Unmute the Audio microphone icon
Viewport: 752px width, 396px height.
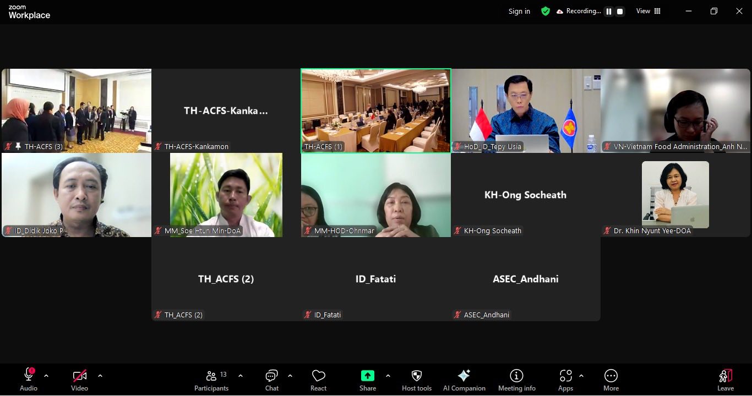[x=29, y=375]
